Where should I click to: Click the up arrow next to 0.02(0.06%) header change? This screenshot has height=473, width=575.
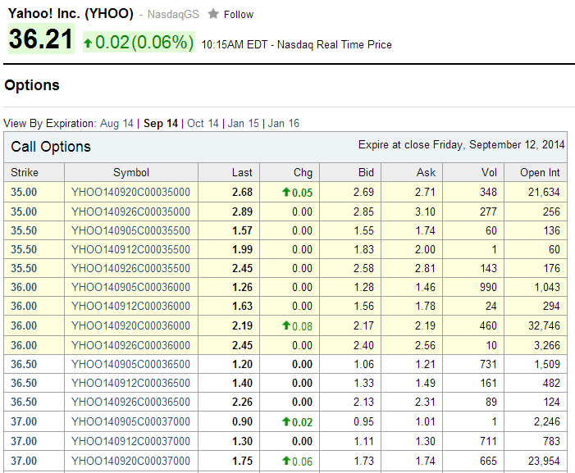point(88,43)
